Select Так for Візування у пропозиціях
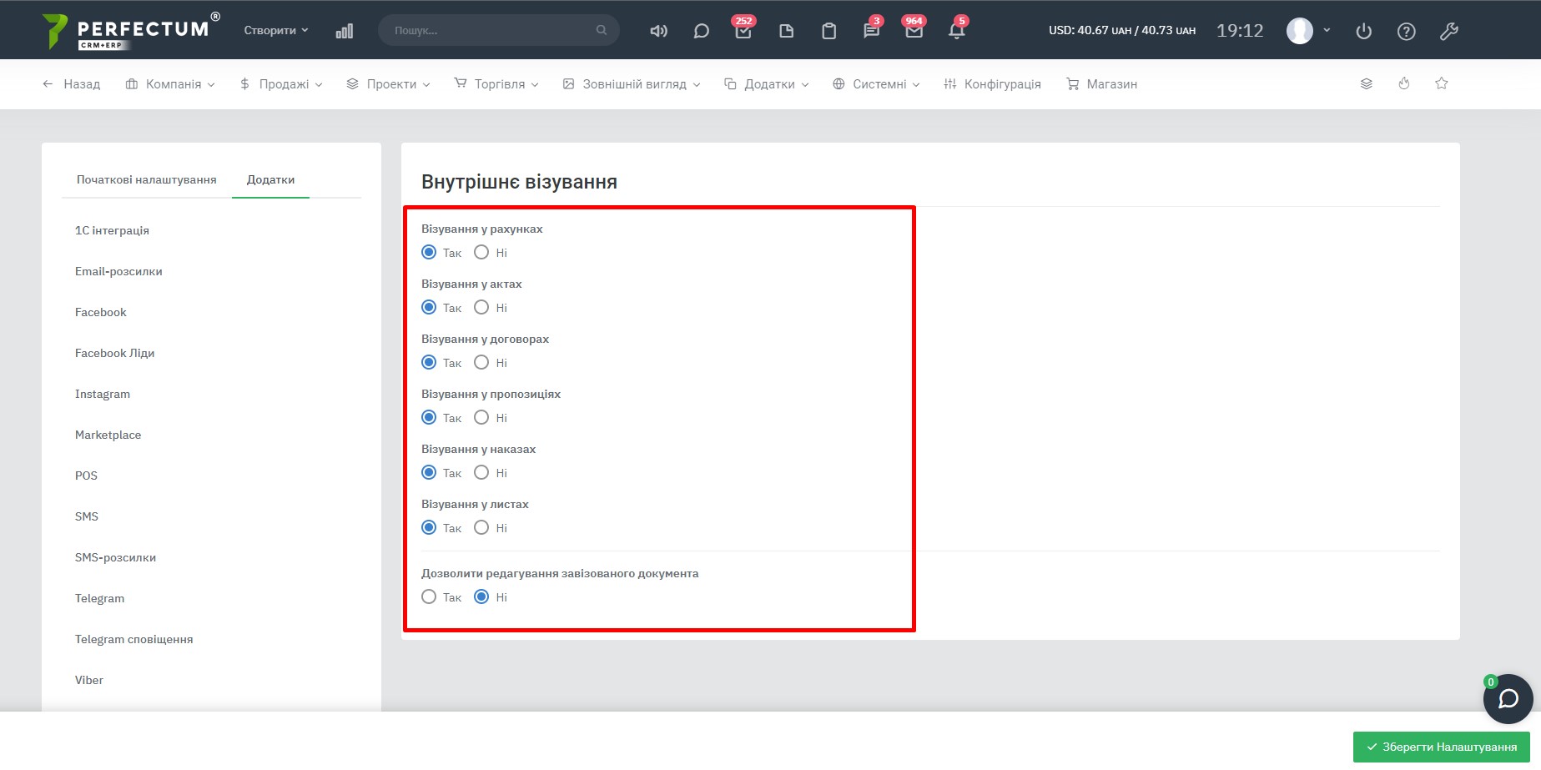Image resolution: width=1541 pixels, height=770 pixels. [x=429, y=417]
